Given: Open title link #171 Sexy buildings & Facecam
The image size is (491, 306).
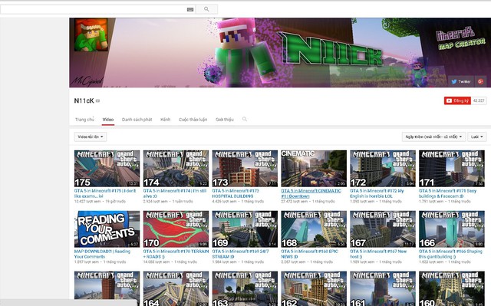Looking at the screenshot, I should coord(447,193).
